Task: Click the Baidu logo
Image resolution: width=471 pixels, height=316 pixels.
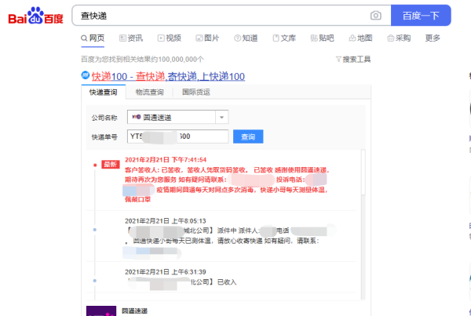Action: [x=37, y=16]
